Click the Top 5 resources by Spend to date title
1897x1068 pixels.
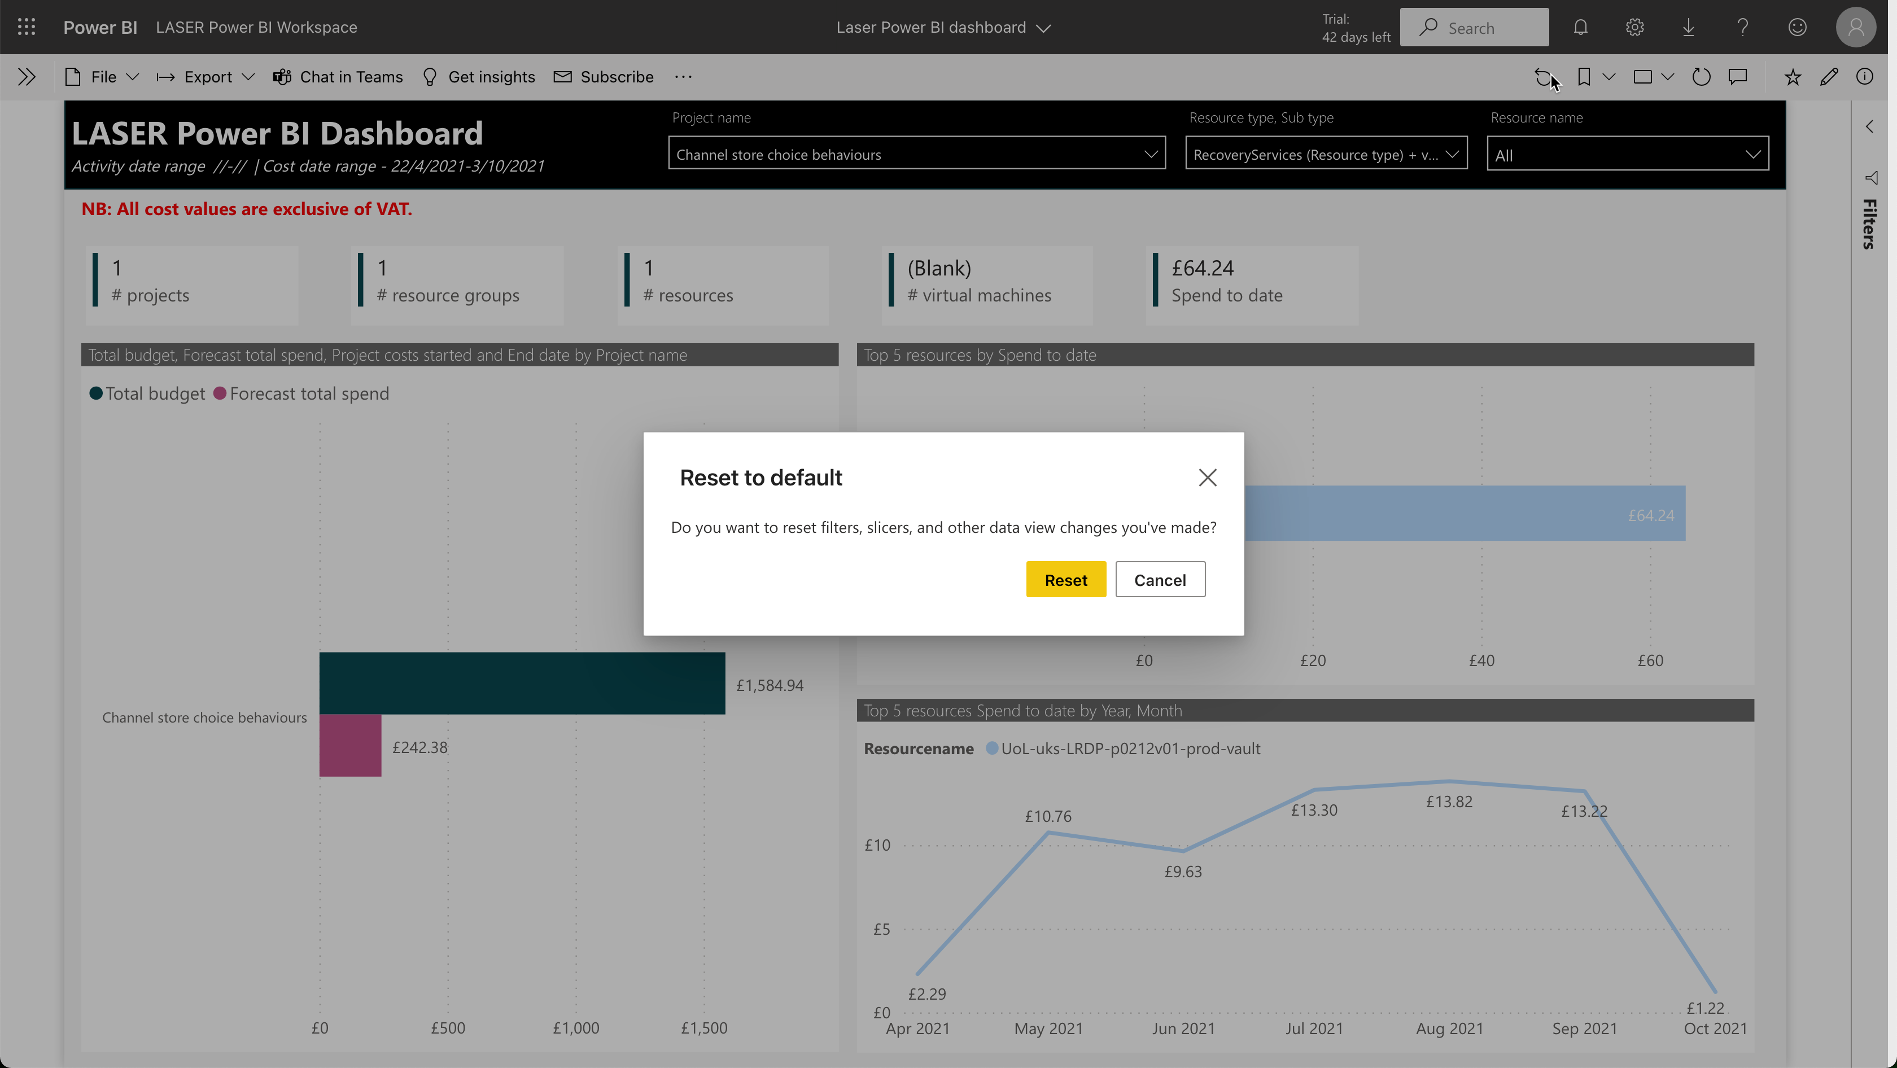tap(980, 354)
